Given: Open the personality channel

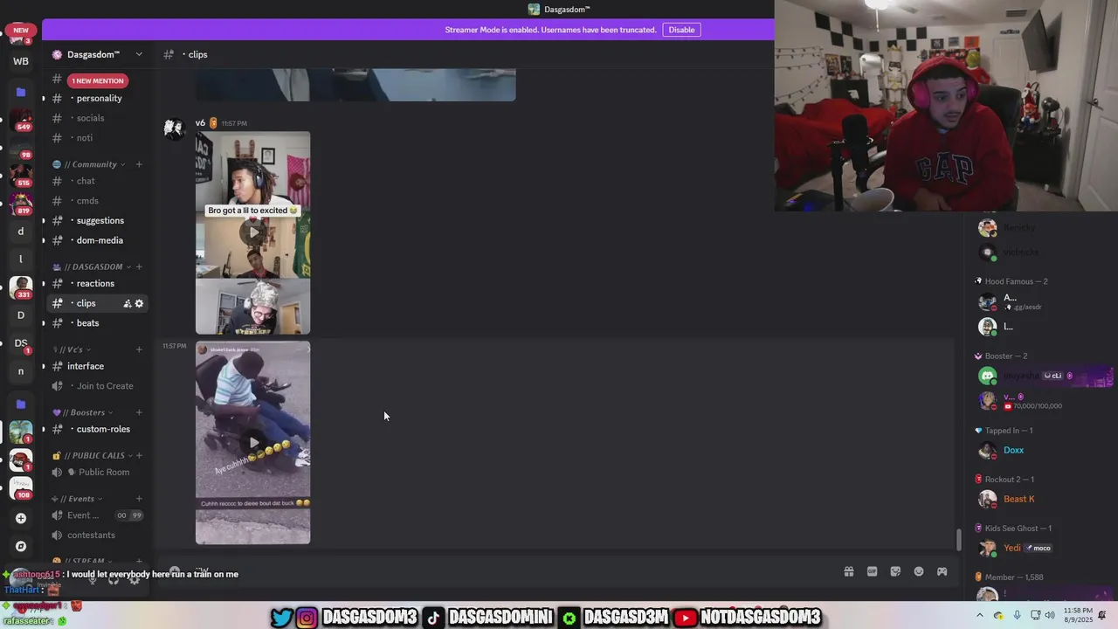Looking at the screenshot, I should [x=97, y=98].
